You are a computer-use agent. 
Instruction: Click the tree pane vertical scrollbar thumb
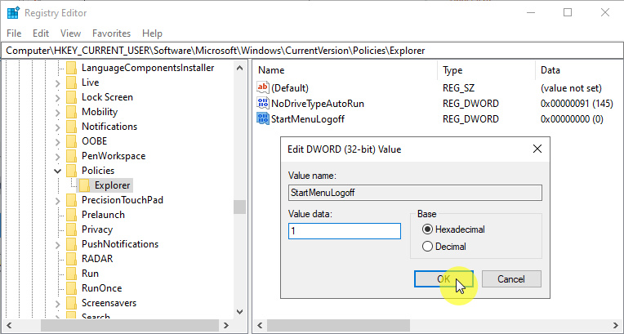coord(239,207)
